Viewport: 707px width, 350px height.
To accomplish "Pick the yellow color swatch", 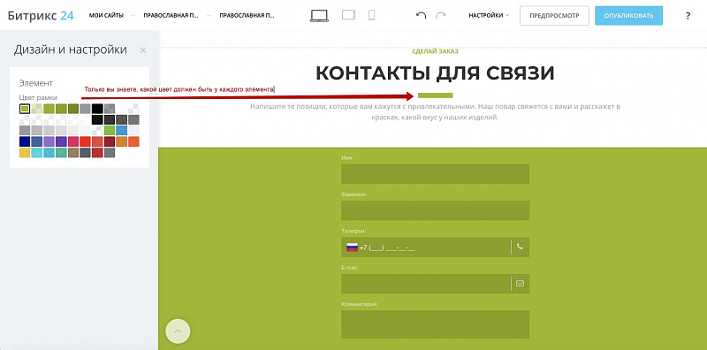I will (25, 152).
